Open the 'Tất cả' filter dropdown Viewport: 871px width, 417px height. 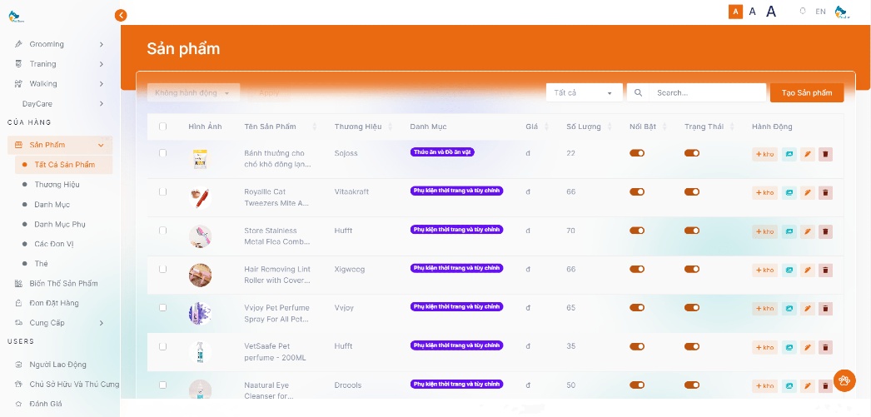[584, 93]
